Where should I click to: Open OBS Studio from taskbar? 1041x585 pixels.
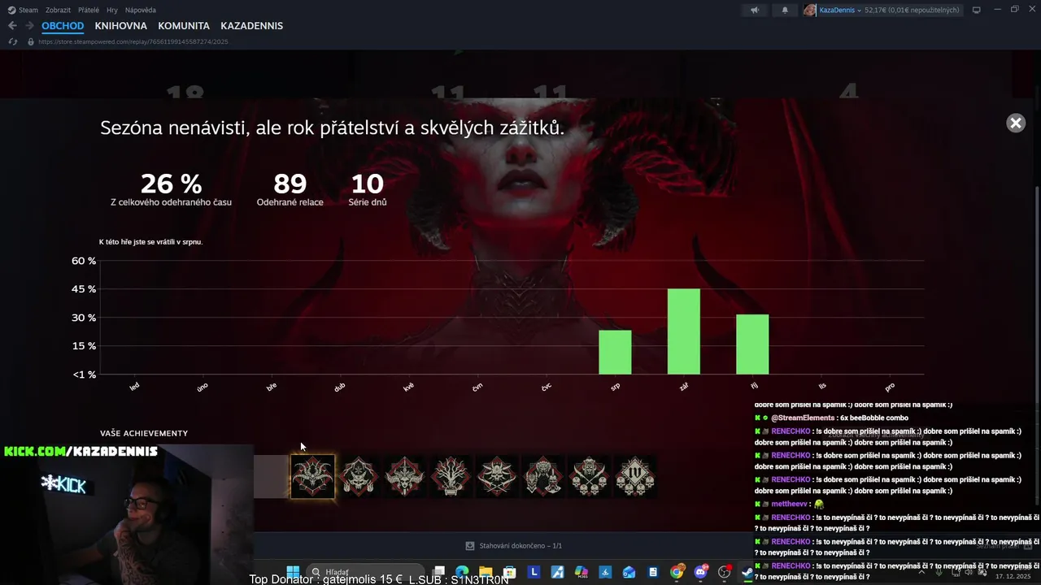725,572
